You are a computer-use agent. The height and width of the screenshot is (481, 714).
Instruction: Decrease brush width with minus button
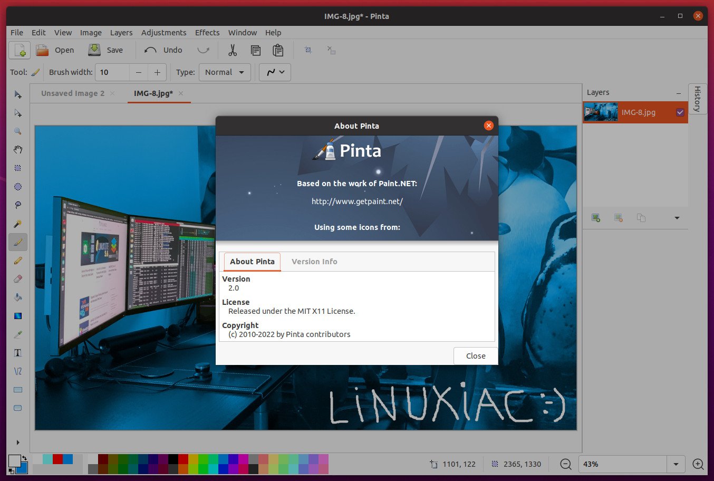point(139,72)
